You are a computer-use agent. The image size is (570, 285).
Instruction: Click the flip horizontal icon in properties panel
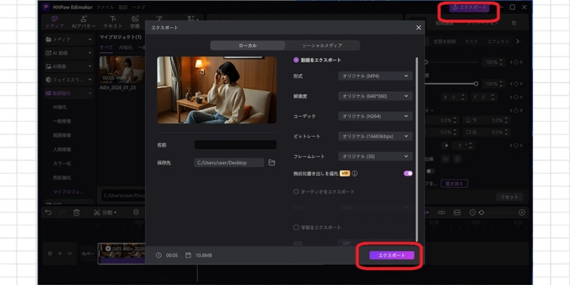tap(445, 159)
